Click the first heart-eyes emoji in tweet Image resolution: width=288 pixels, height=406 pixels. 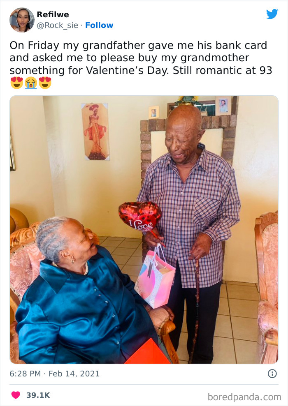(x=16, y=83)
